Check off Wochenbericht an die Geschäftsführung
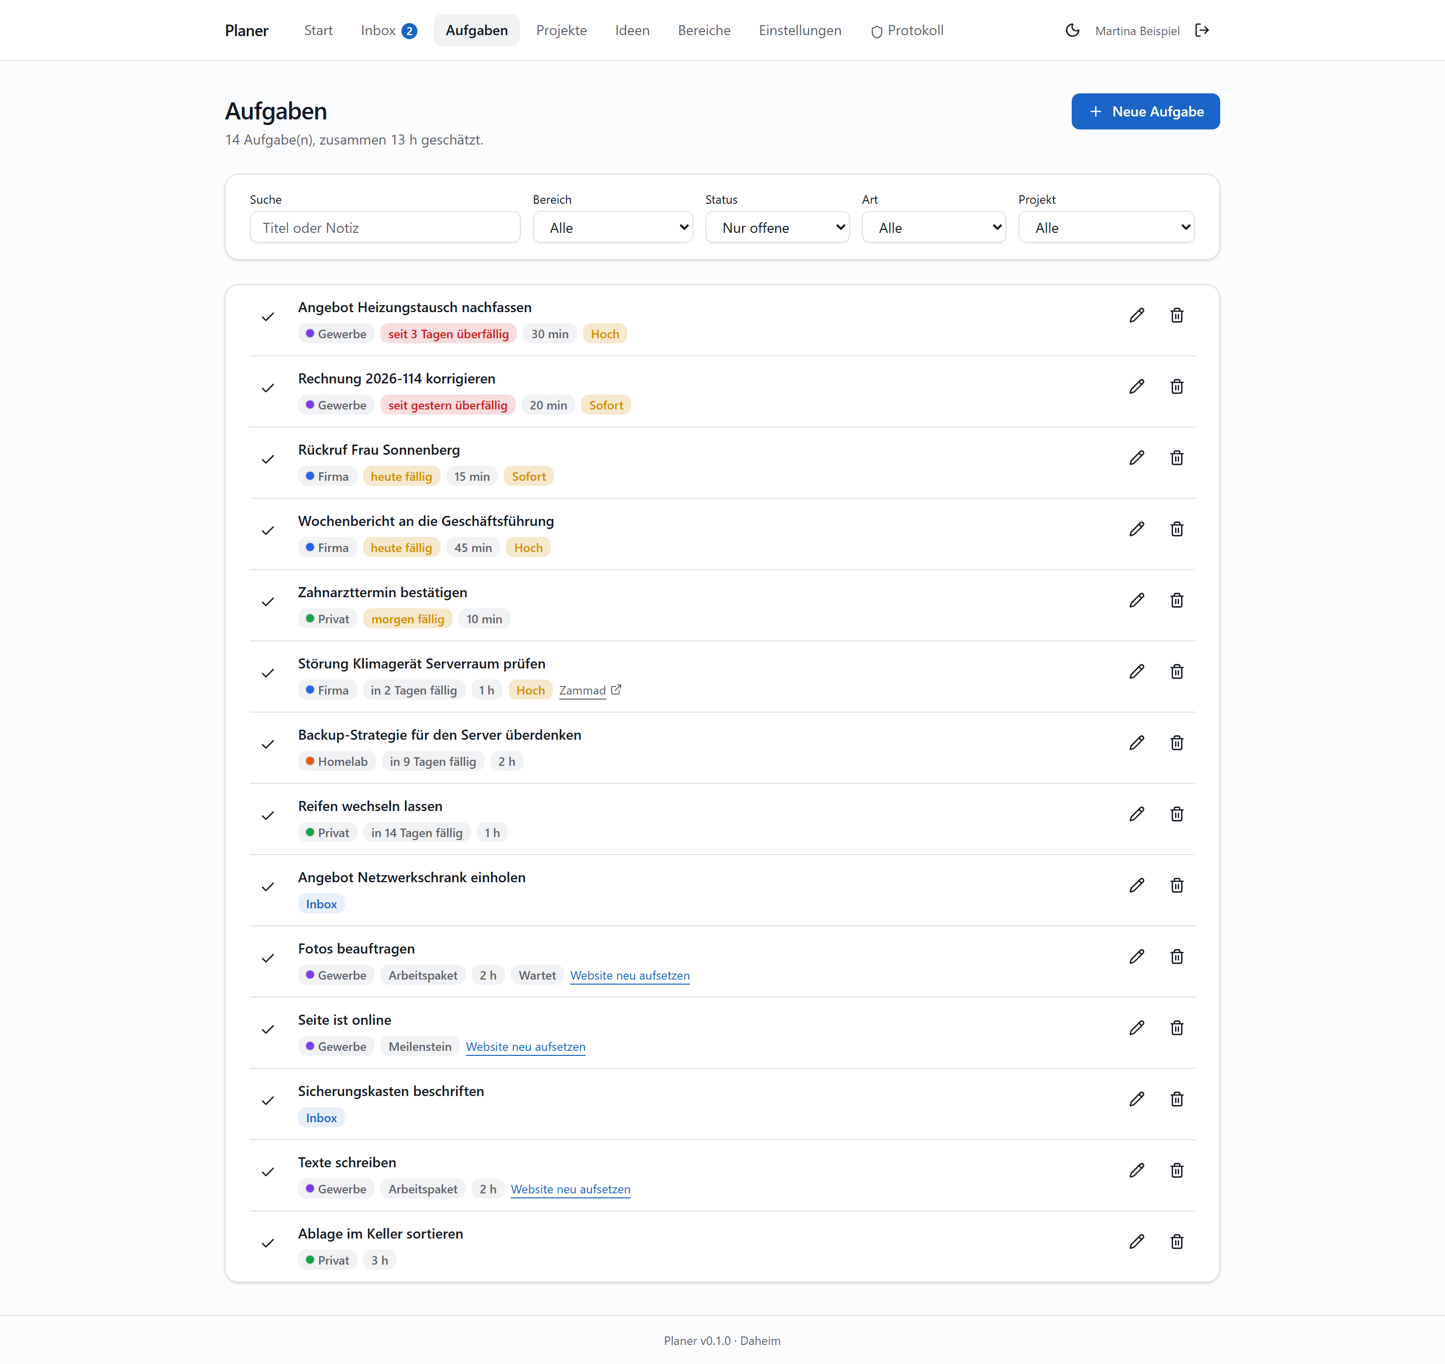Viewport: 1445px width, 1364px height. coord(268,531)
